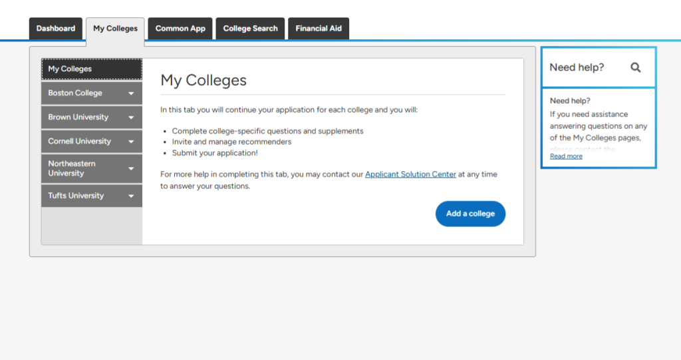This screenshot has width=681, height=360.
Task: Open the Dashboard tab
Action: [56, 29]
